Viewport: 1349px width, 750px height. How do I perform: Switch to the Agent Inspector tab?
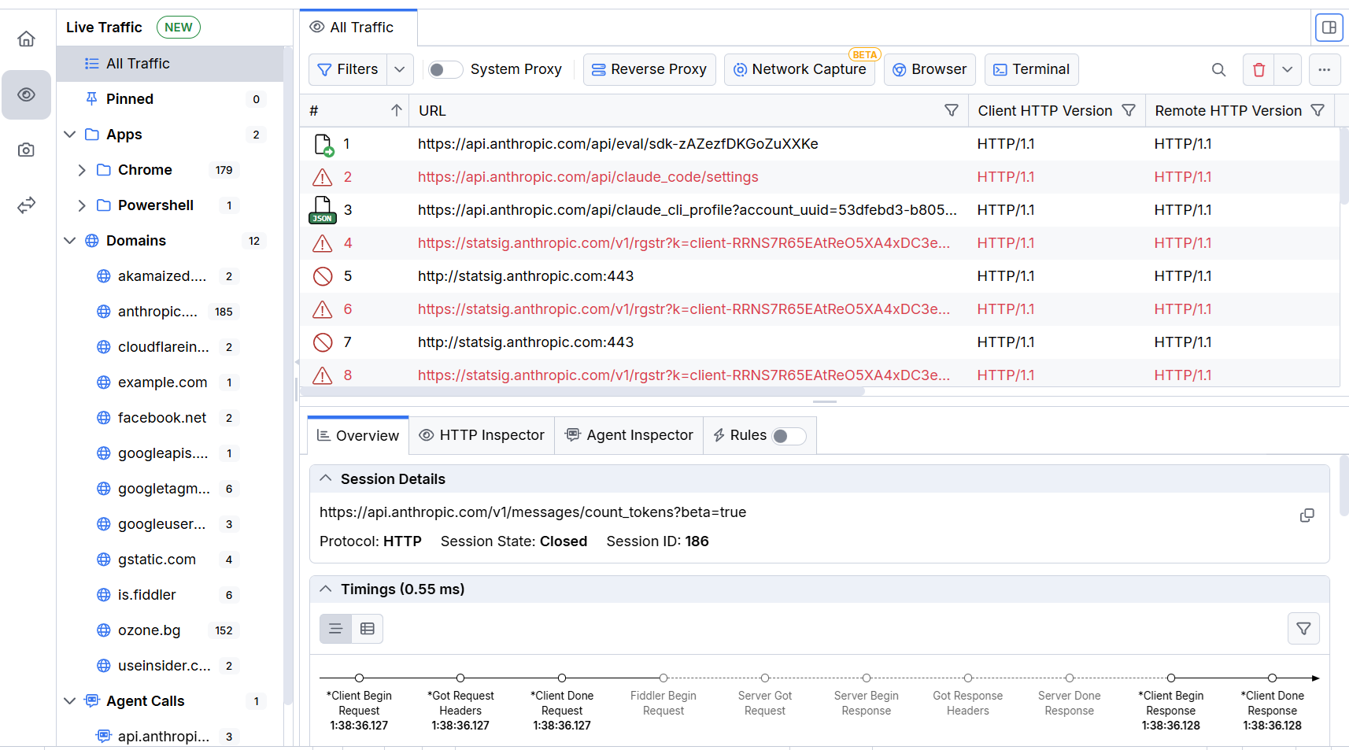tap(629, 435)
